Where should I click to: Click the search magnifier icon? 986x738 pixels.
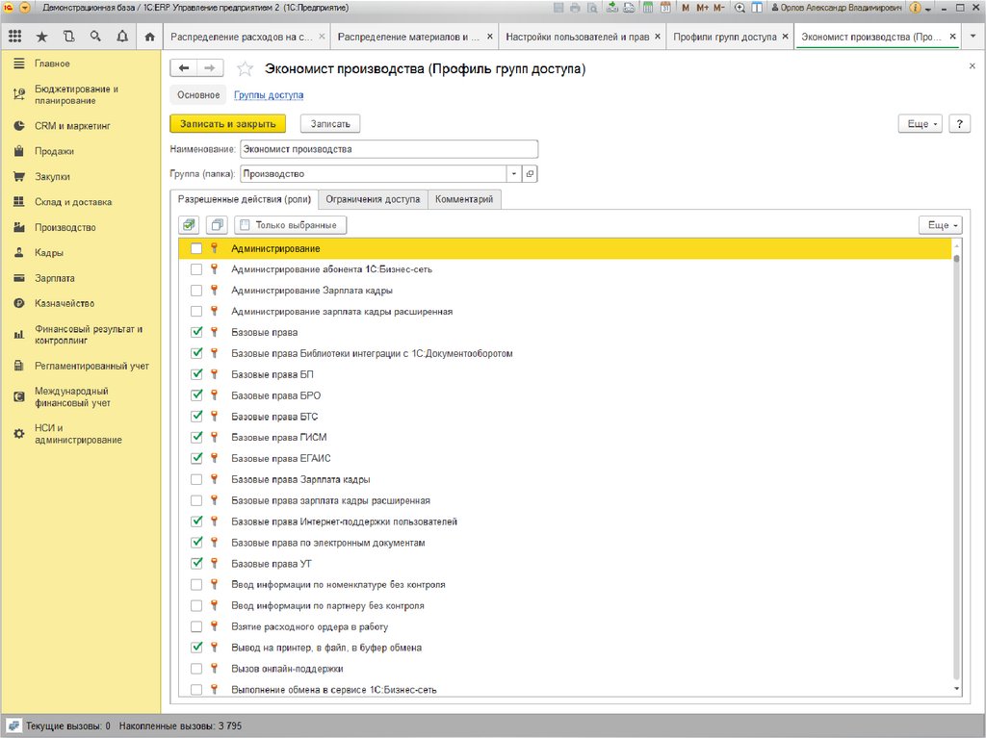click(95, 37)
